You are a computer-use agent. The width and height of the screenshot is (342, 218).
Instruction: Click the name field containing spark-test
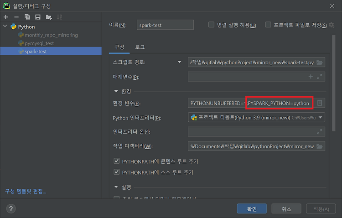pyautogui.click(x=165, y=25)
